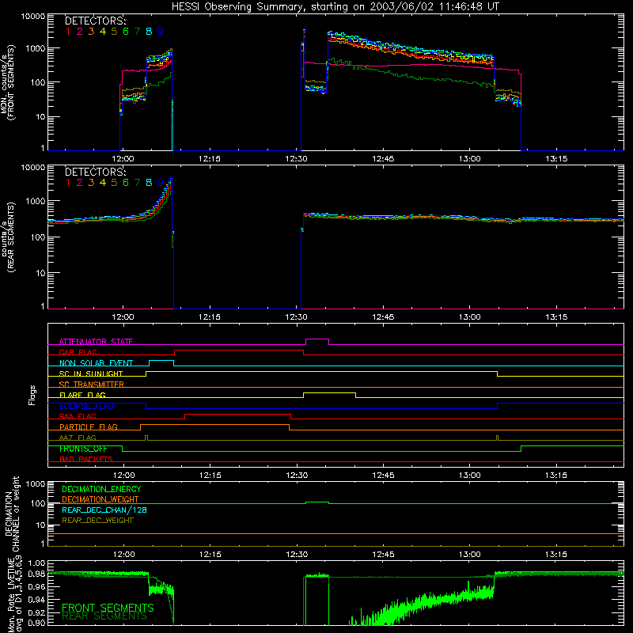Click the REAR_DEC_WEIGHT legend label
The height and width of the screenshot is (633, 633).
point(97,521)
